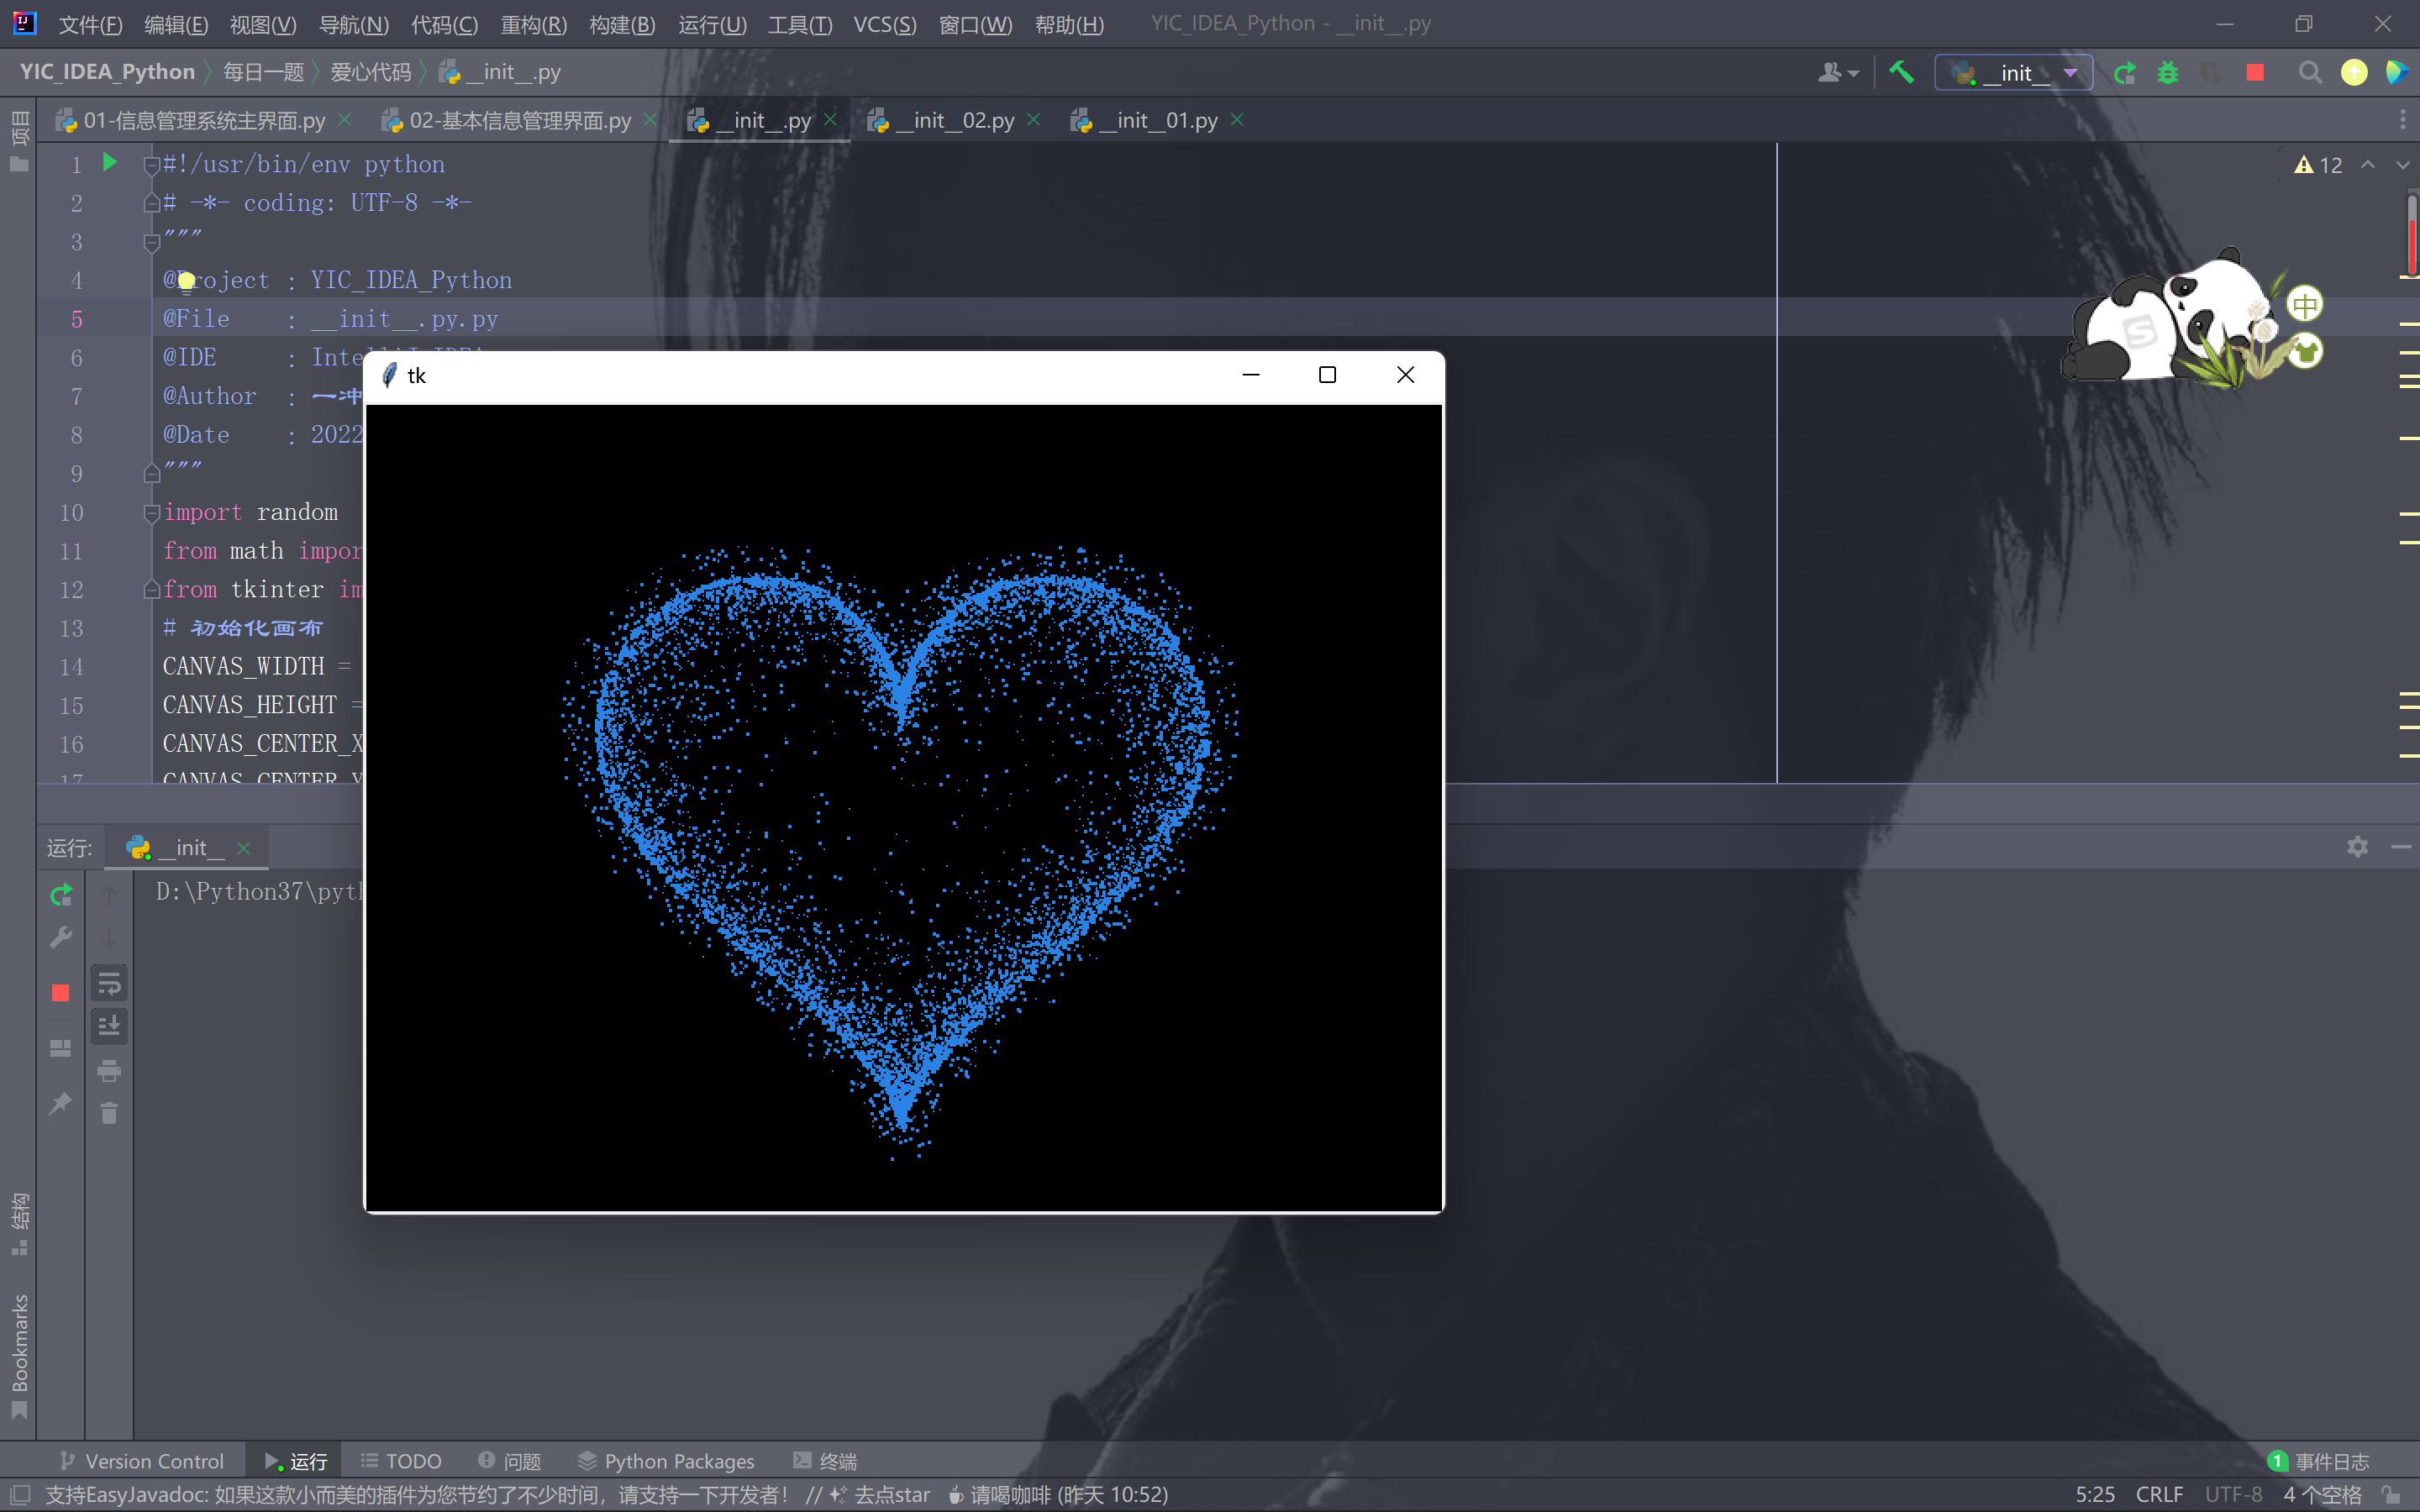The height and width of the screenshot is (1512, 2420).
Task: Click YIC_IDEA_Python breadcrumb
Action: pos(107,72)
